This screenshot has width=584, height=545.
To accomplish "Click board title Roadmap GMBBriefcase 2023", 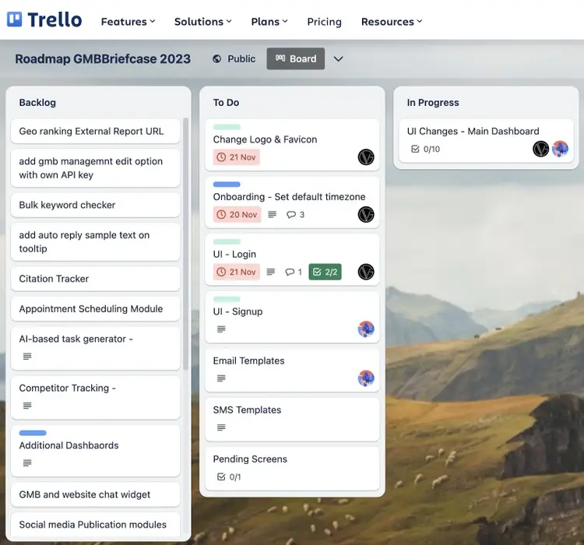I will pyautogui.click(x=103, y=59).
